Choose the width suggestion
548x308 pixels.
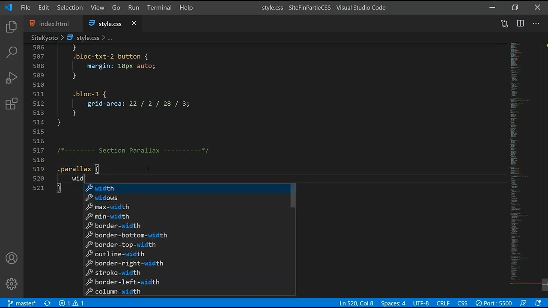[x=187, y=188]
